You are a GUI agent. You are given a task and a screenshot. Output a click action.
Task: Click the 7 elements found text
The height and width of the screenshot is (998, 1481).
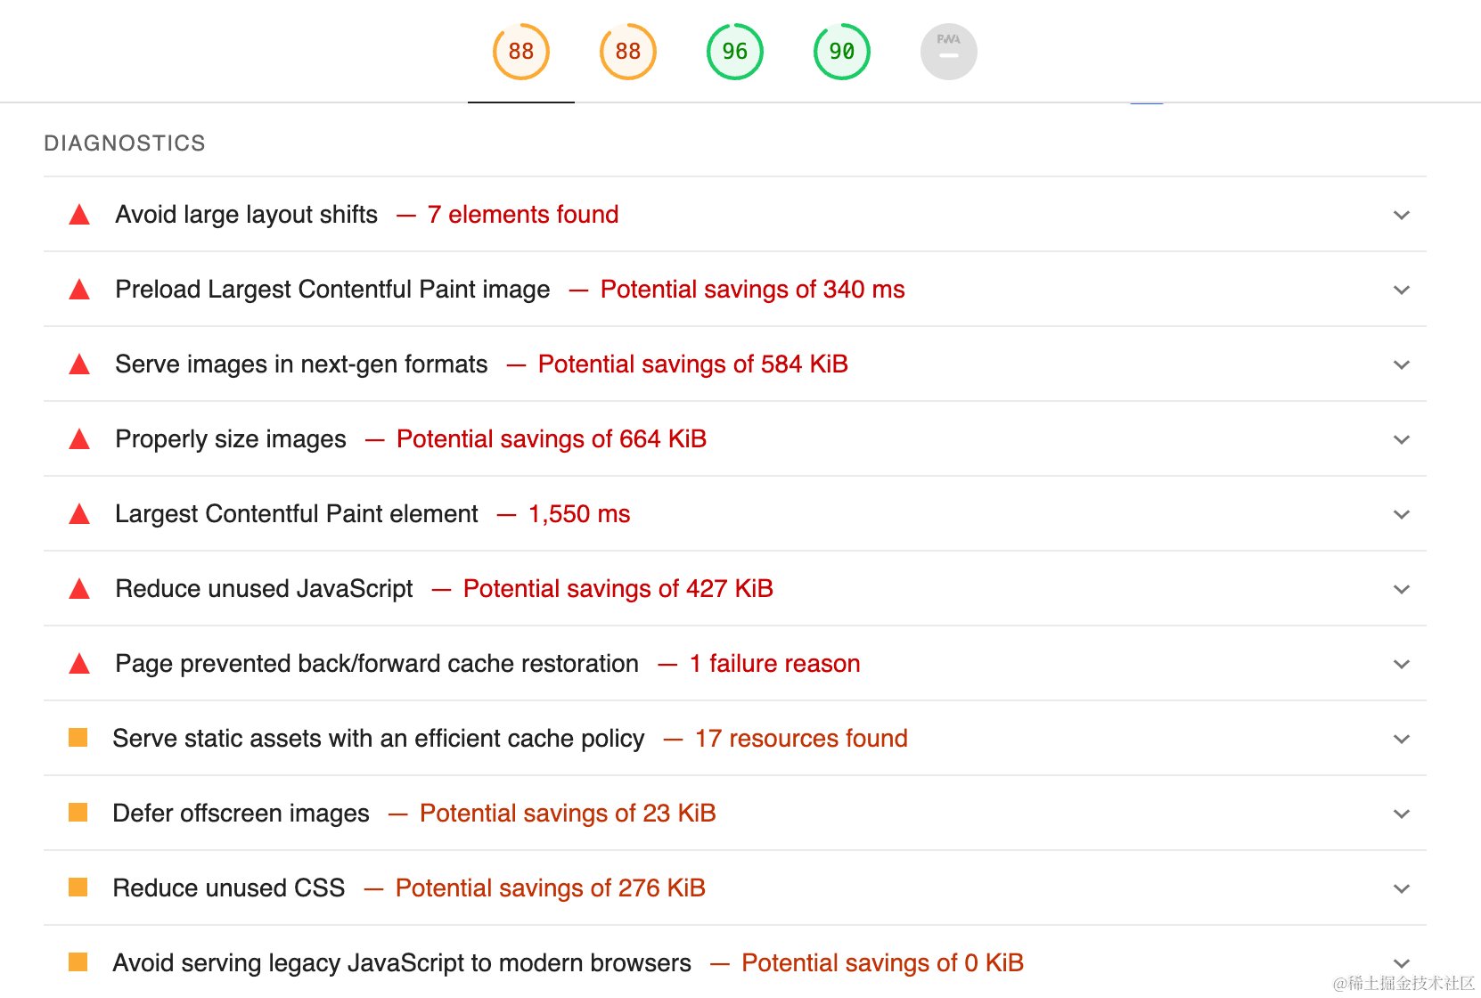pyautogui.click(x=523, y=215)
